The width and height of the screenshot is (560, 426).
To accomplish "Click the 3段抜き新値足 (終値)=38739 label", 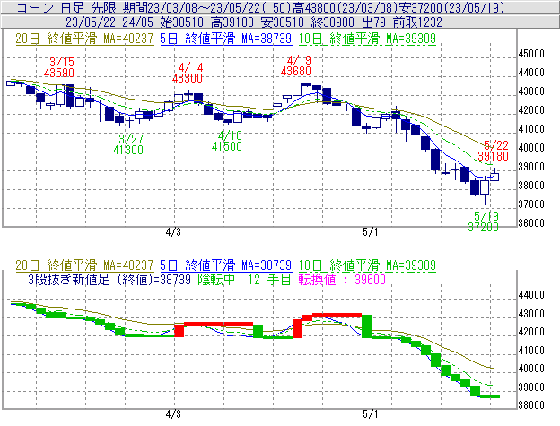I will [109, 279].
